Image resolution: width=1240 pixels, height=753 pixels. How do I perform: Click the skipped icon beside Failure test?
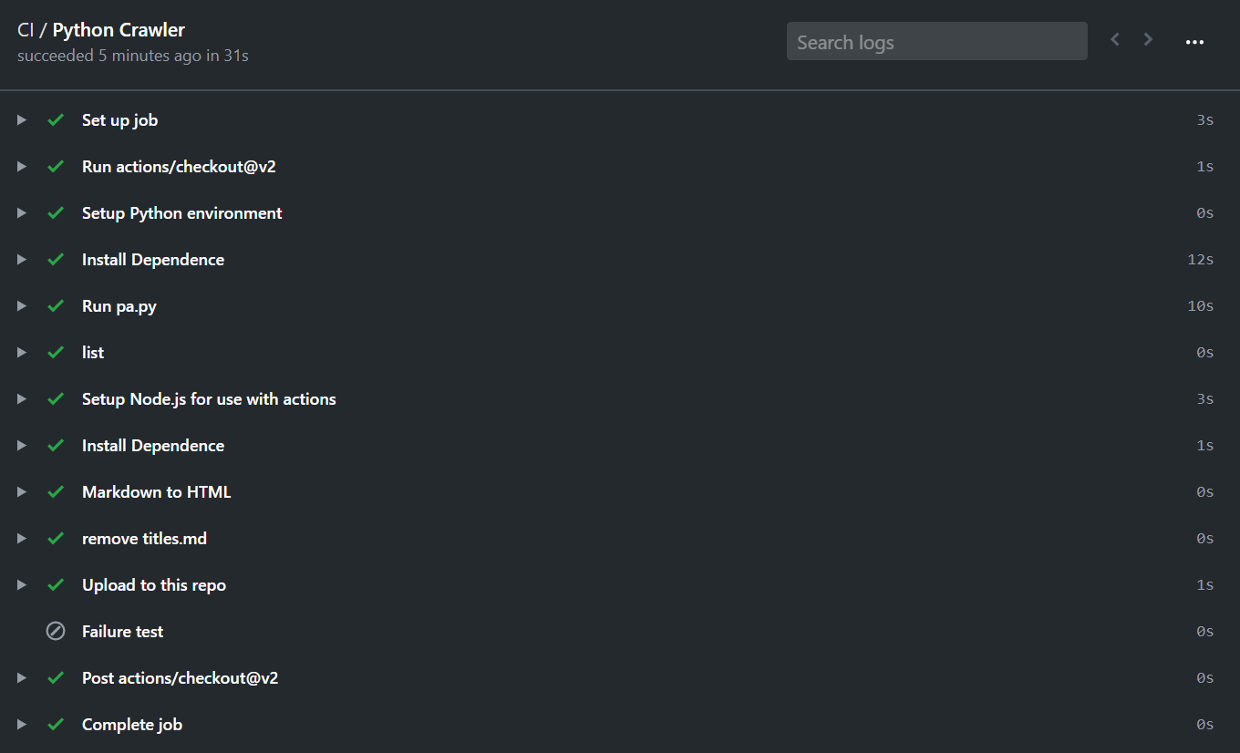pos(56,631)
